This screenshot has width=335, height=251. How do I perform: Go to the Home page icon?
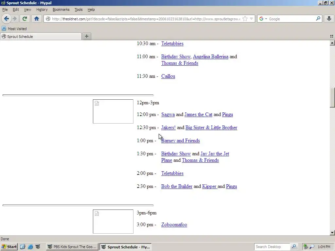(37, 19)
